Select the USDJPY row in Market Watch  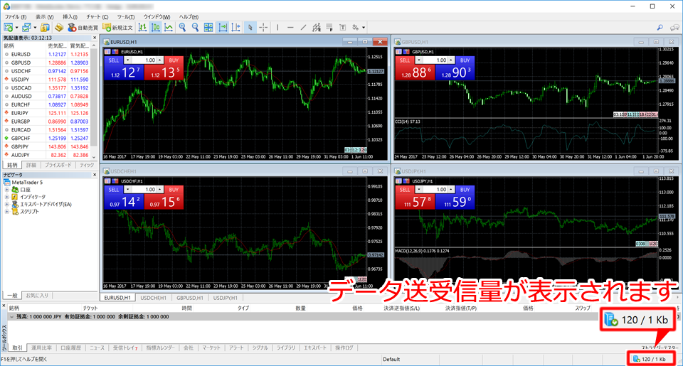click(46, 80)
